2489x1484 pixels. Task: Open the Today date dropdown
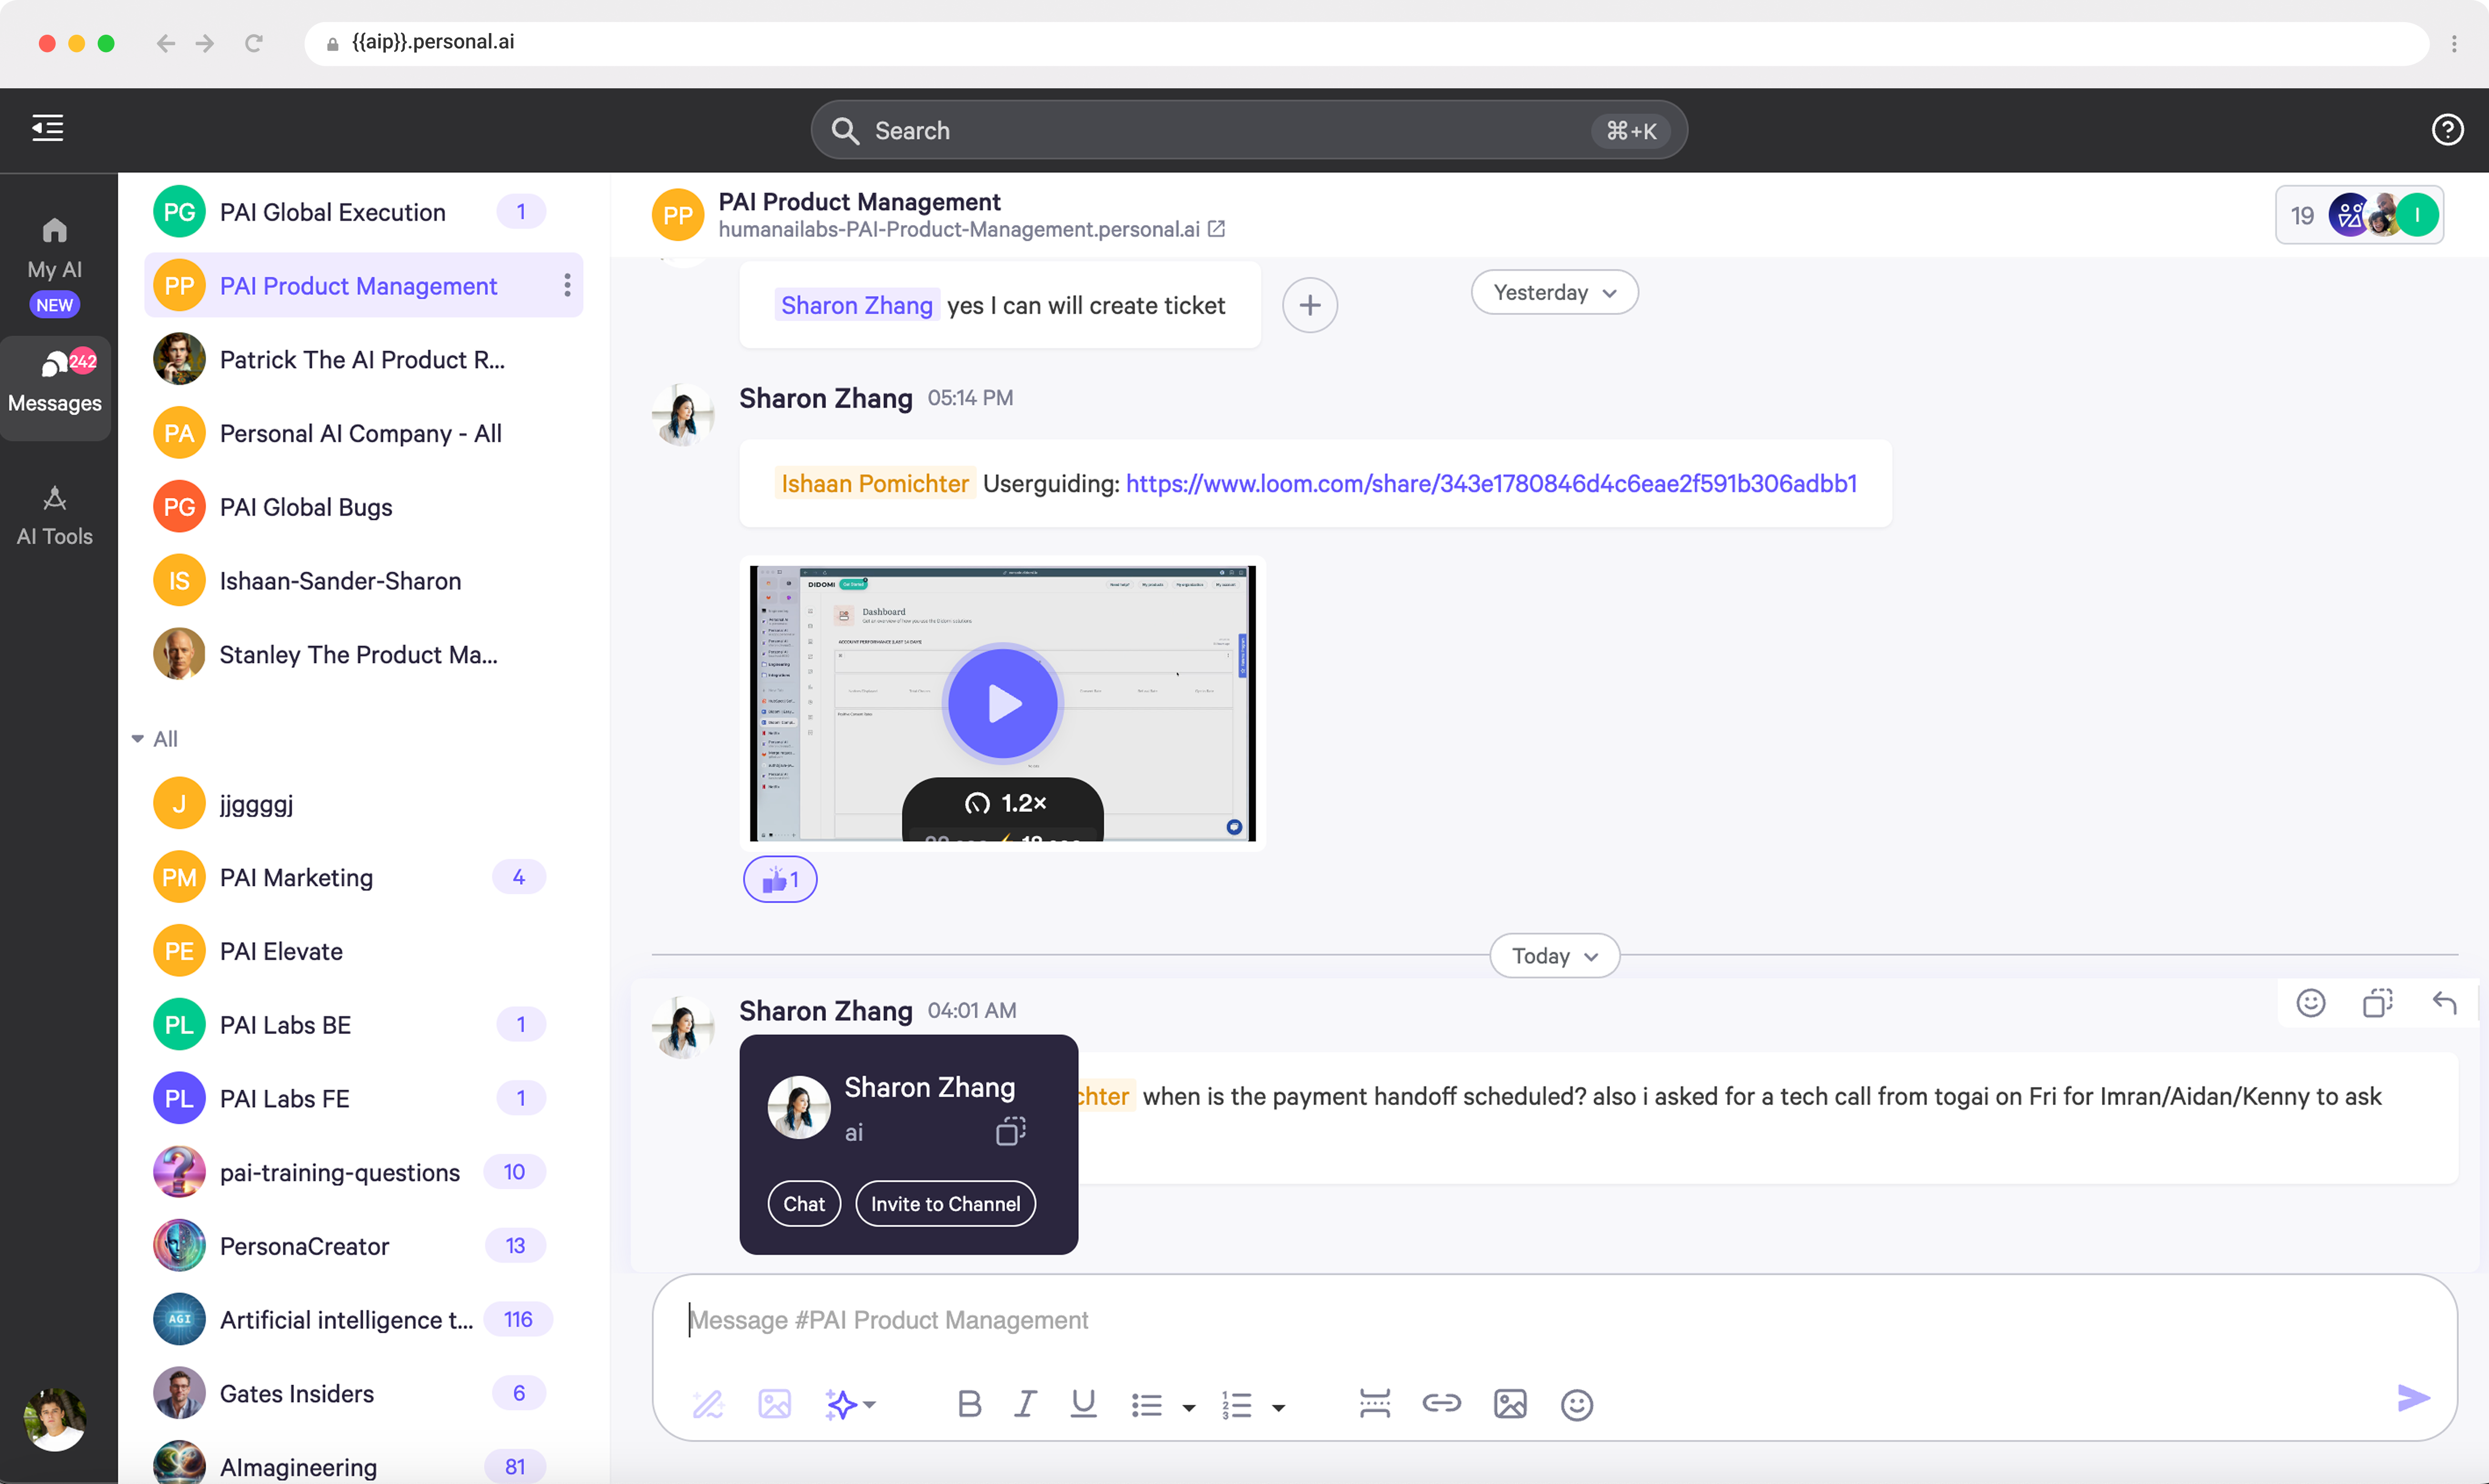(x=1554, y=956)
